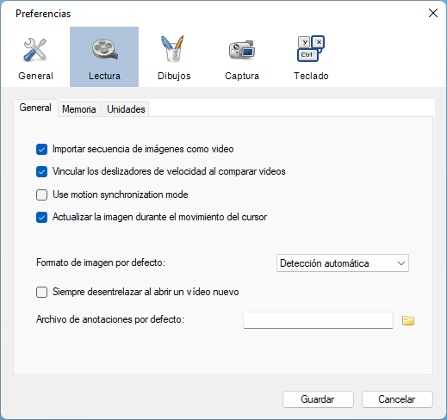The image size is (447, 420).
Task: Select the Lectura film reel icon
Action: pos(104,49)
